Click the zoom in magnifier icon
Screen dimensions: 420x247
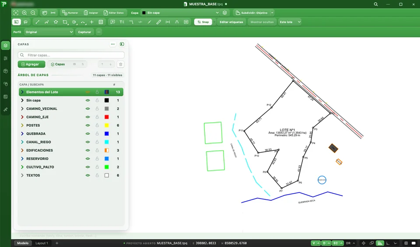point(24,13)
